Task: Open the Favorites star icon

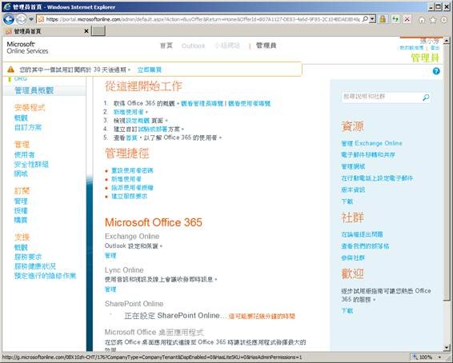Action: tap(433, 20)
